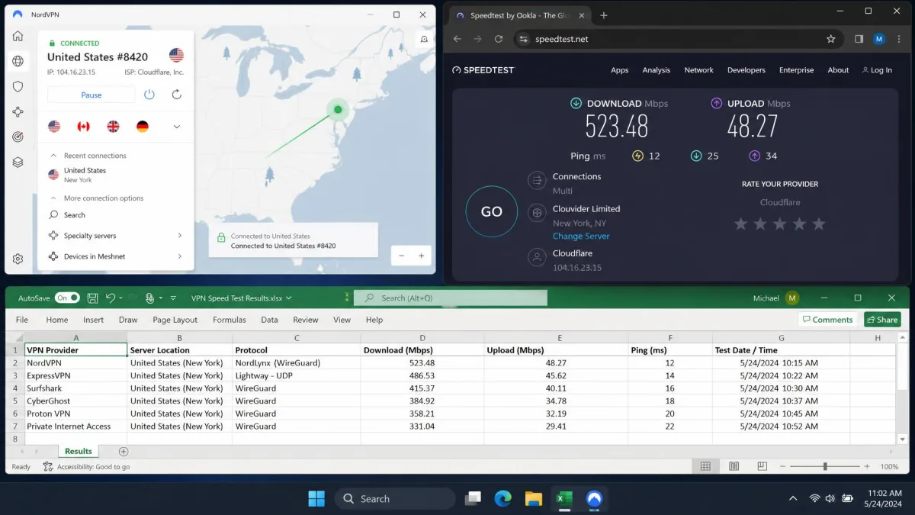Click the Excel zoom in plus

866,466
